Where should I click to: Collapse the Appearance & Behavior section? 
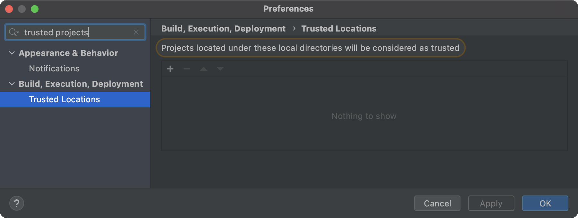12,53
